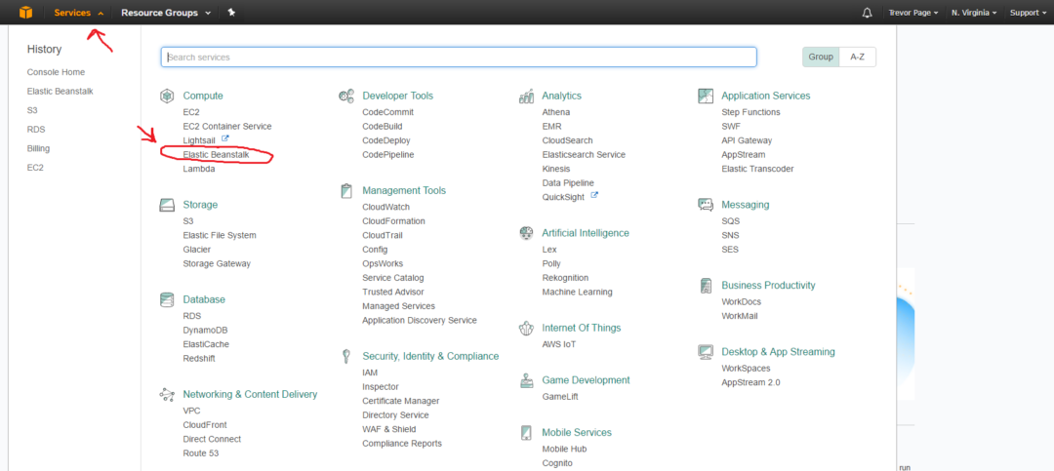Viewport: 1054px width, 471px height.
Task: Click the Artificial Intelligence category icon
Action: [525, 233]
